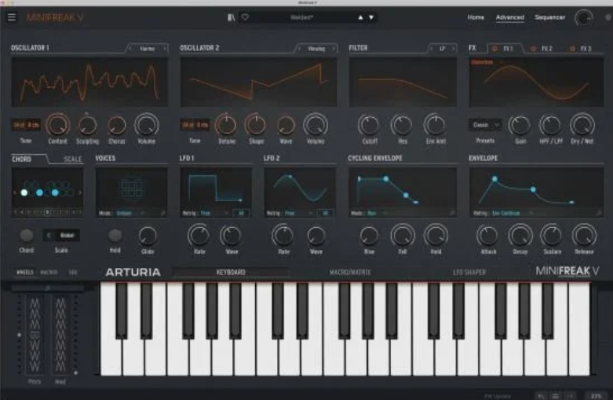Viewport: 613px width, 400px height.
Task: Click the filter Cutoff knob
Action: tap(369, 125)
